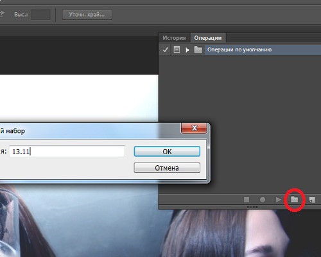Click the name field containing 13.11

click(x=67, y=151)
